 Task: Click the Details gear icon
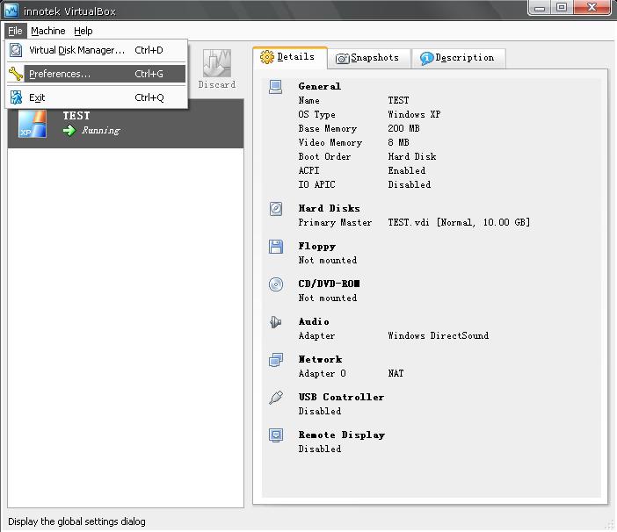coord(267,57)
